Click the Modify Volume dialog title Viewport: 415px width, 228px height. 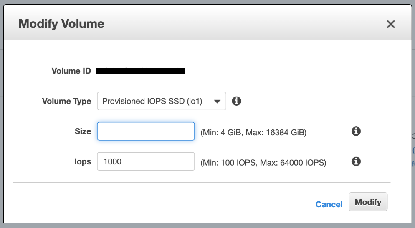pyautogui.click(x=61, y=24)
